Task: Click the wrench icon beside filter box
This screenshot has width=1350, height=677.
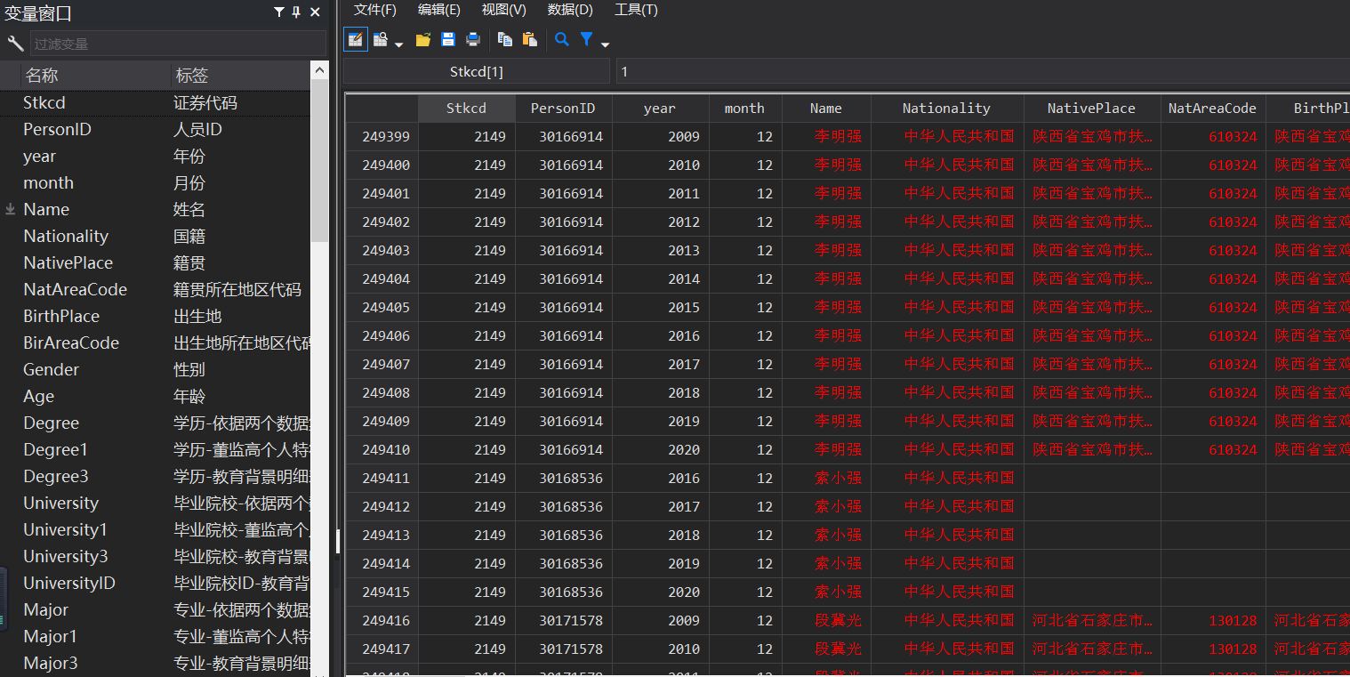Action: point(15,43)
